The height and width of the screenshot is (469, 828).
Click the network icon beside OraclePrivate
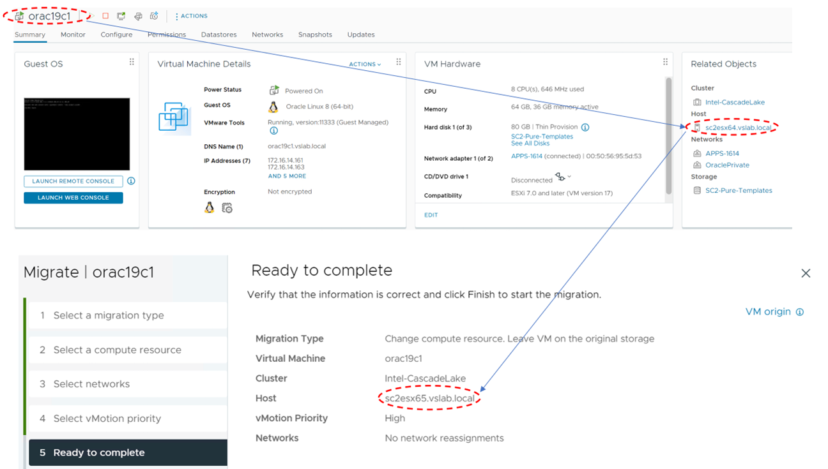tap(697, 165)
